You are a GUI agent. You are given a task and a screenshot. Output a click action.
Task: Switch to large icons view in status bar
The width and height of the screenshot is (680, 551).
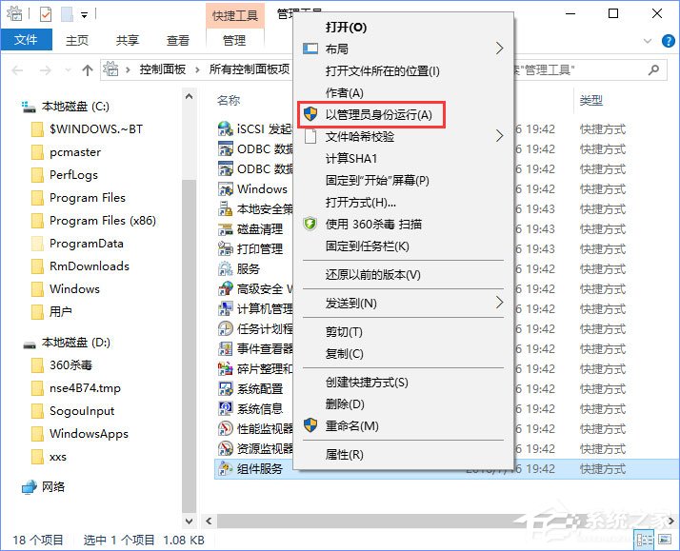coord(665,540)
